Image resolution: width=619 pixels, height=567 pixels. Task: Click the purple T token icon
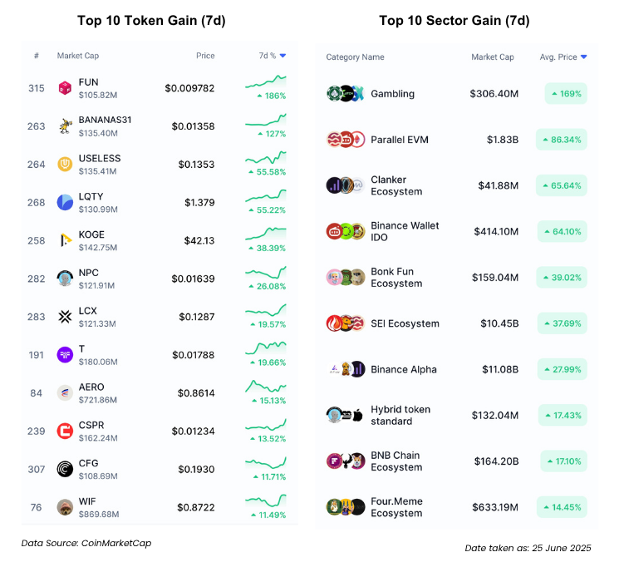click(x=65, y=355)
